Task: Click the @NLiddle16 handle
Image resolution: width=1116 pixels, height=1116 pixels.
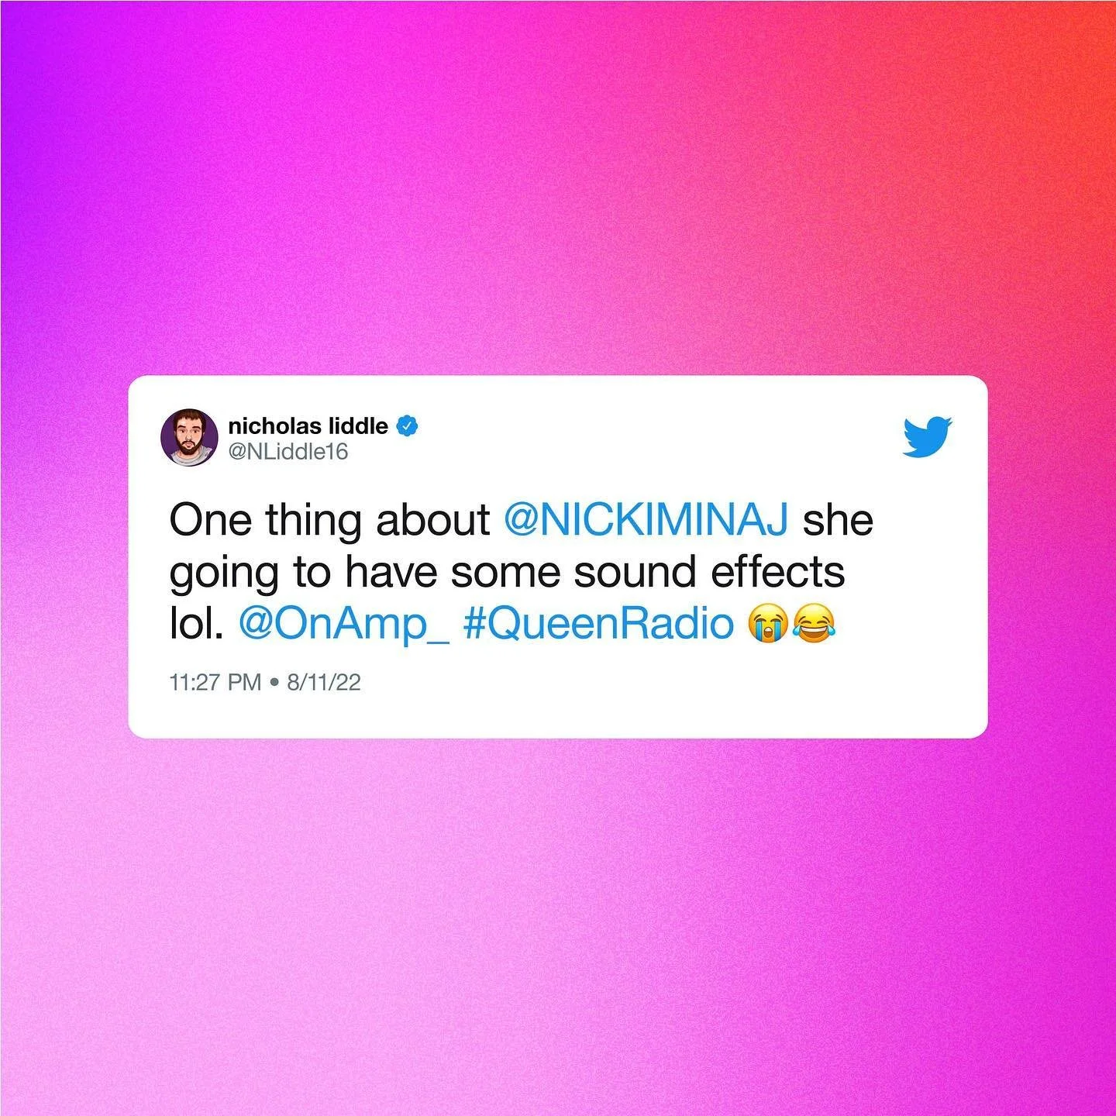Action: tap(288, 451)
